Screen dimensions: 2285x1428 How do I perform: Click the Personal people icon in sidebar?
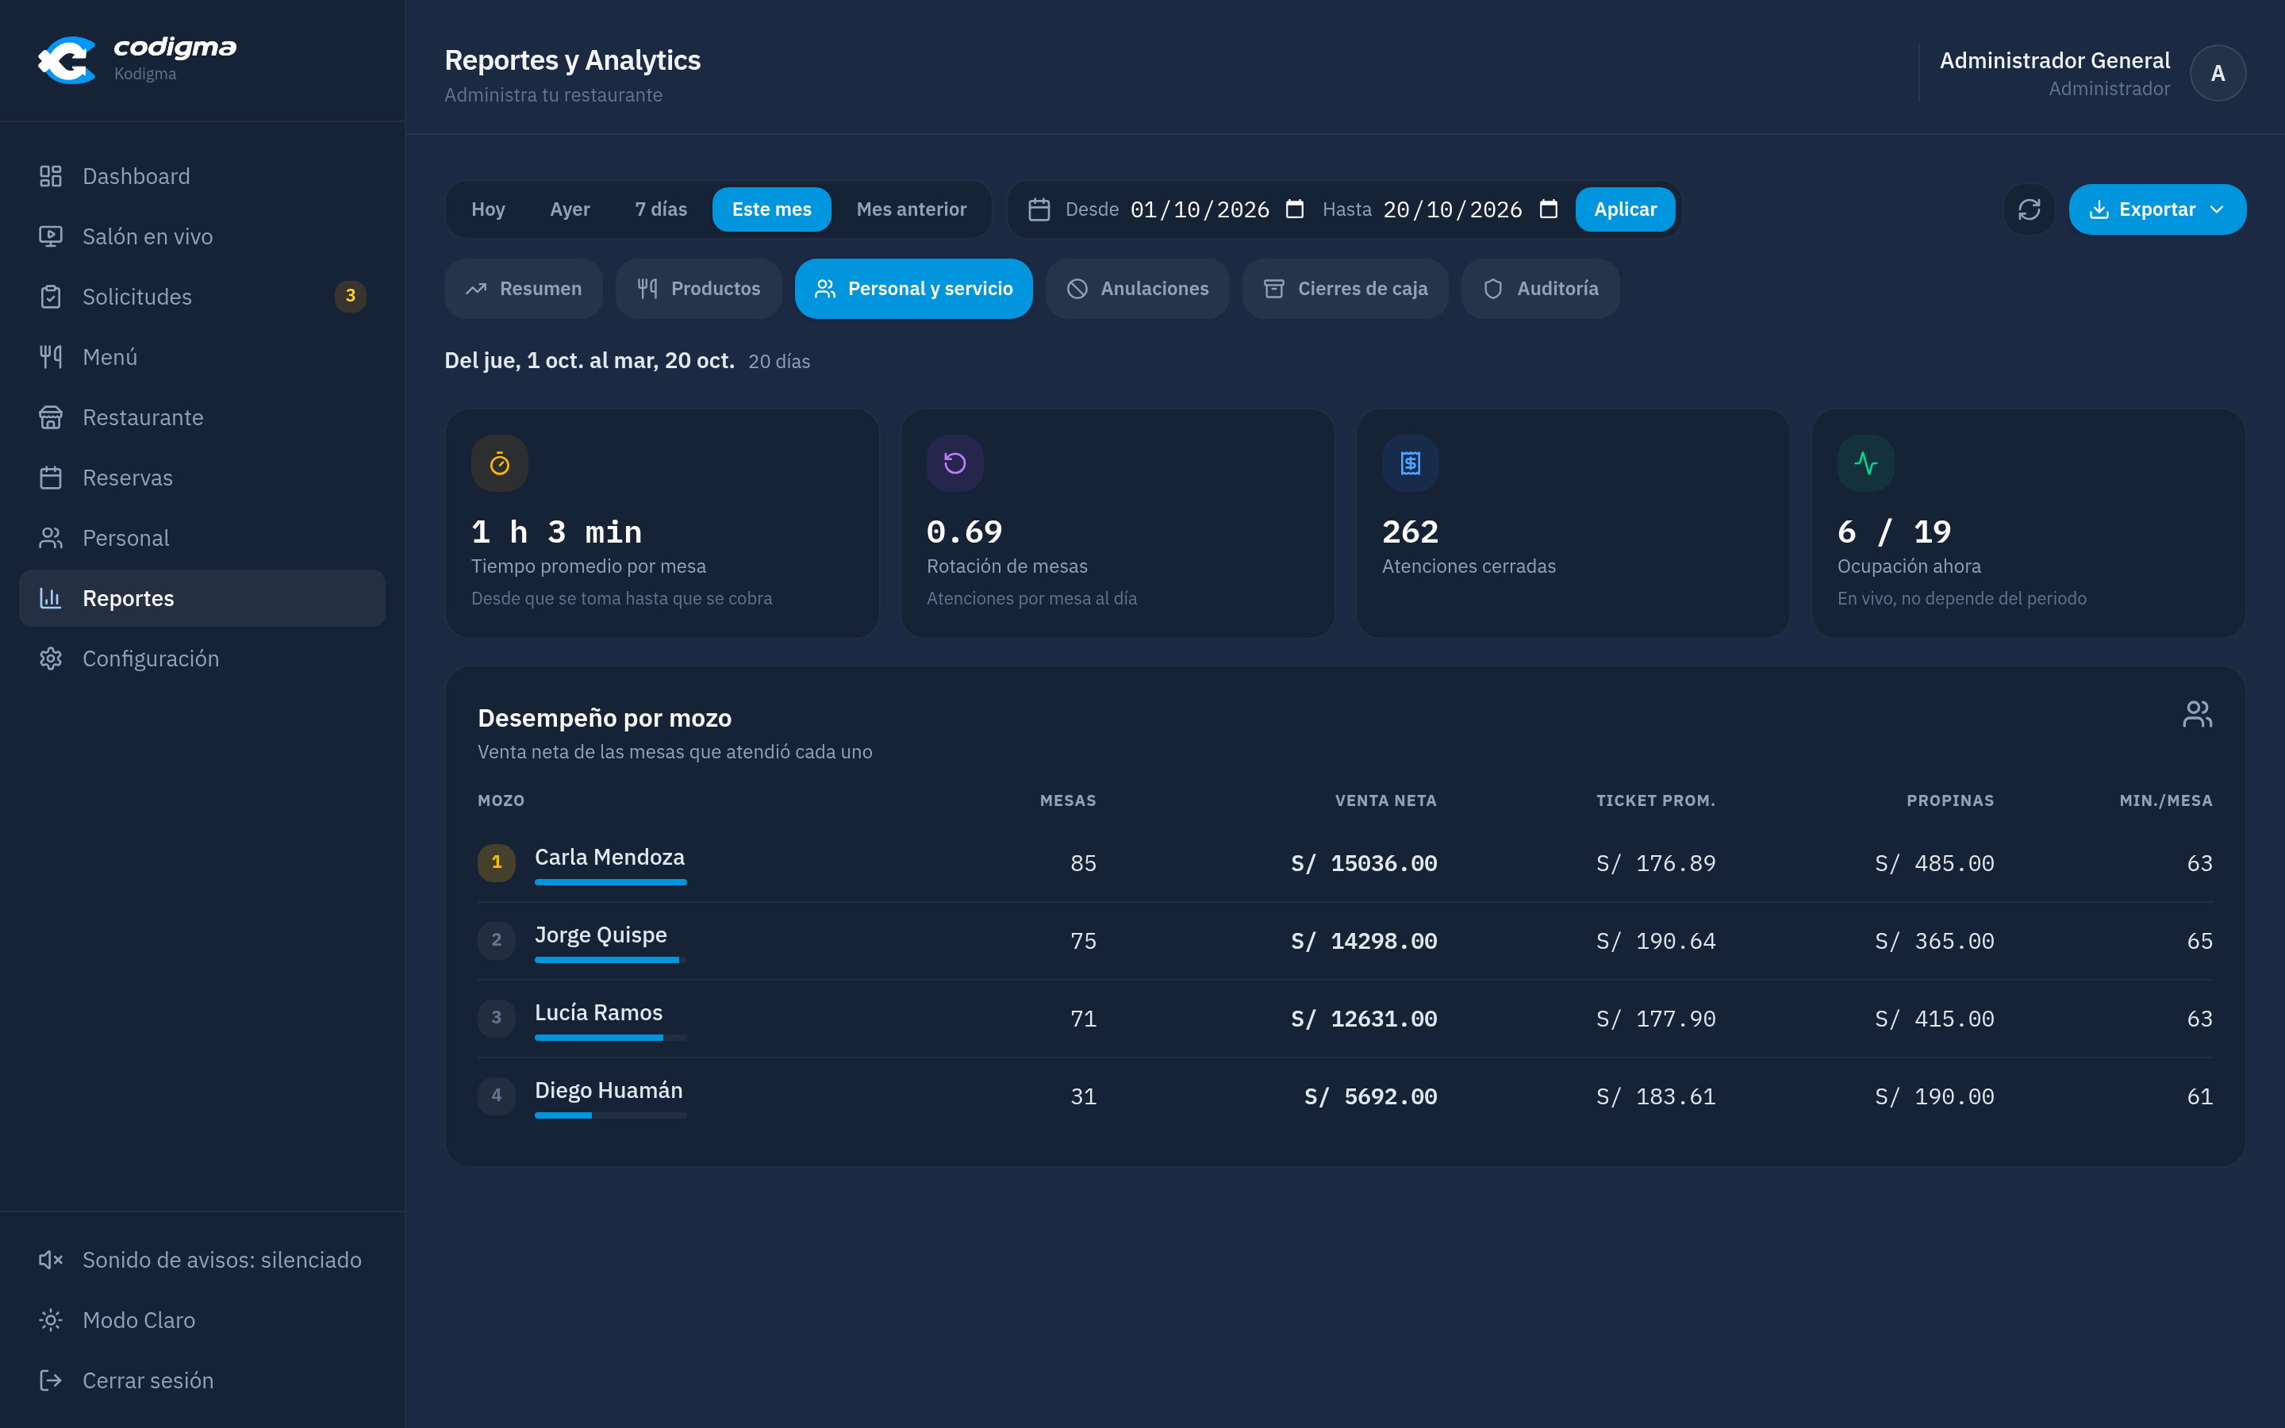pyautogui.click(x=51, y=539)
